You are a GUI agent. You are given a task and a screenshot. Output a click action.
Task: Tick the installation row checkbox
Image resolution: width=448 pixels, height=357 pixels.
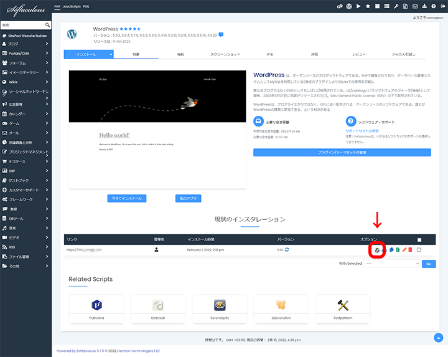point(419,250)
